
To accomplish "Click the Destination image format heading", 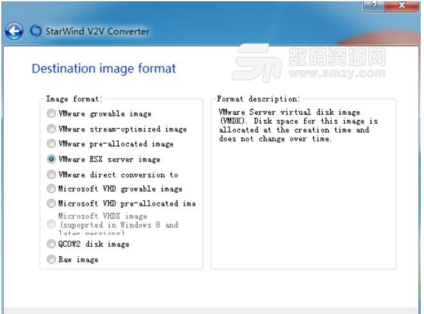I will coord(104,69).
